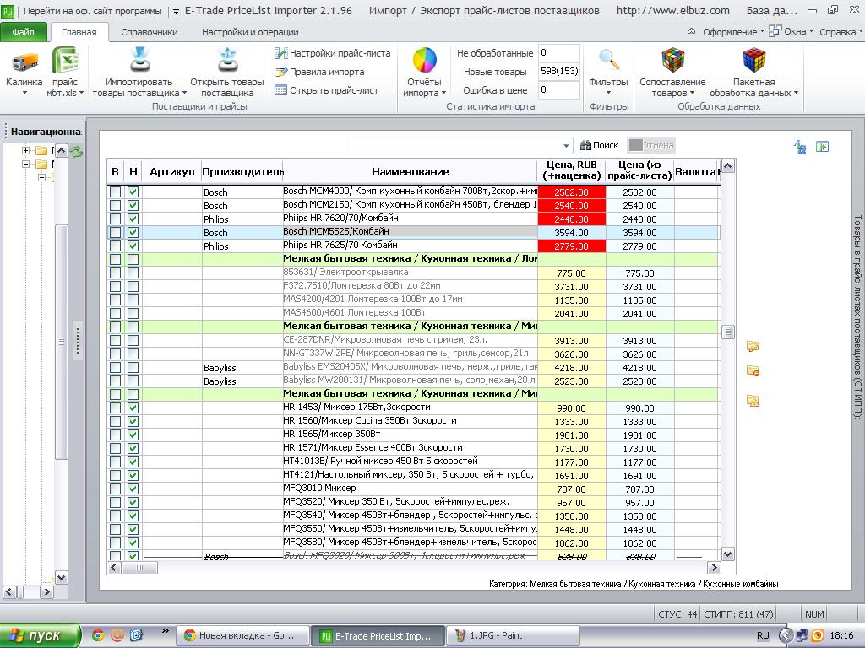This screenshot has width=865, height=648.
Task: Toggle the Н checkbox for MFQ3010 Миксер row
Action: point(133,489)
